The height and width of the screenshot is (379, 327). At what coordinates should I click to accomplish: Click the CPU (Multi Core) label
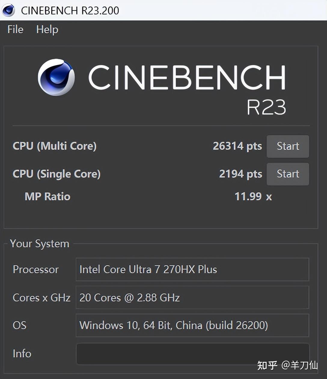pyautogui.click(x=54, y=146)
